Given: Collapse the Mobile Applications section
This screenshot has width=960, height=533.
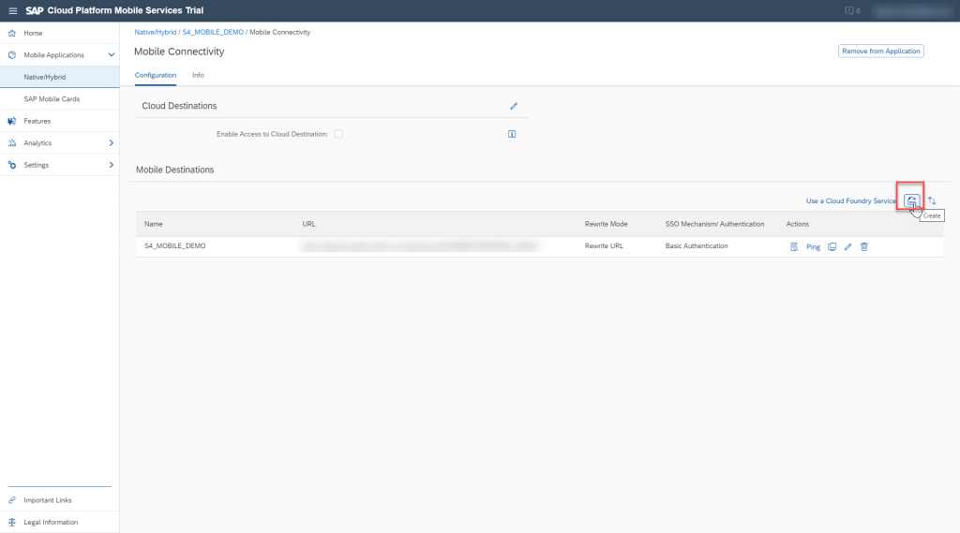Looking at the screenshot, I should click(x=112, y=55).
